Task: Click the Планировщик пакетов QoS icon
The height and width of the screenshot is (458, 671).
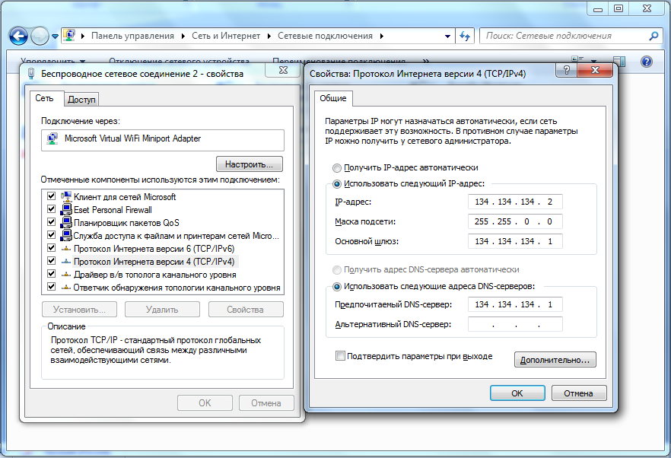Action: pos(66,223)
